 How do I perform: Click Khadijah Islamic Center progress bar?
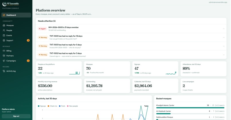point(190,108)
